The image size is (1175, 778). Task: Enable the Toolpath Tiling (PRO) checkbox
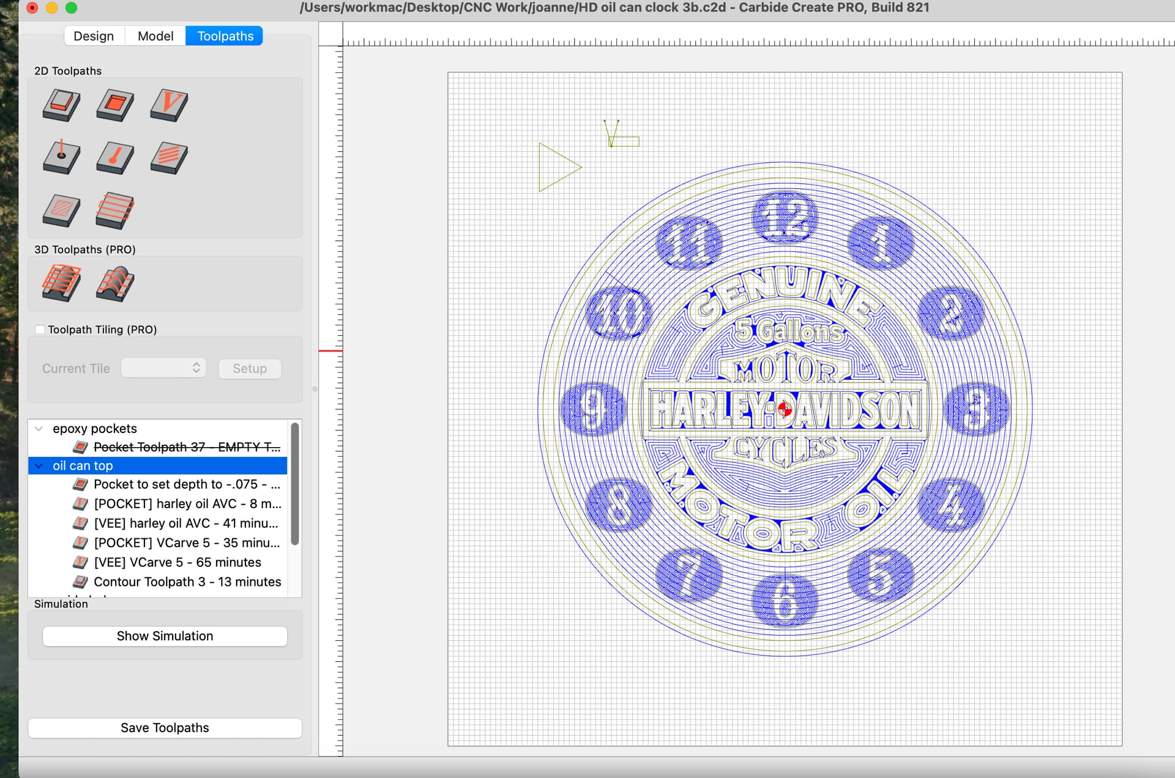pos(40,330)
